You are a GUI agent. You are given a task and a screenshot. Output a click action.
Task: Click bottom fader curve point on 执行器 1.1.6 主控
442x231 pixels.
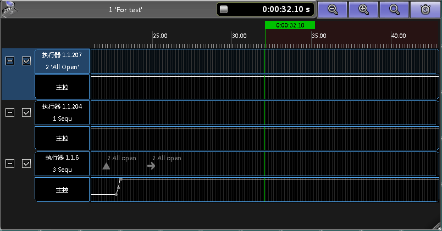(x=116, y=194)
